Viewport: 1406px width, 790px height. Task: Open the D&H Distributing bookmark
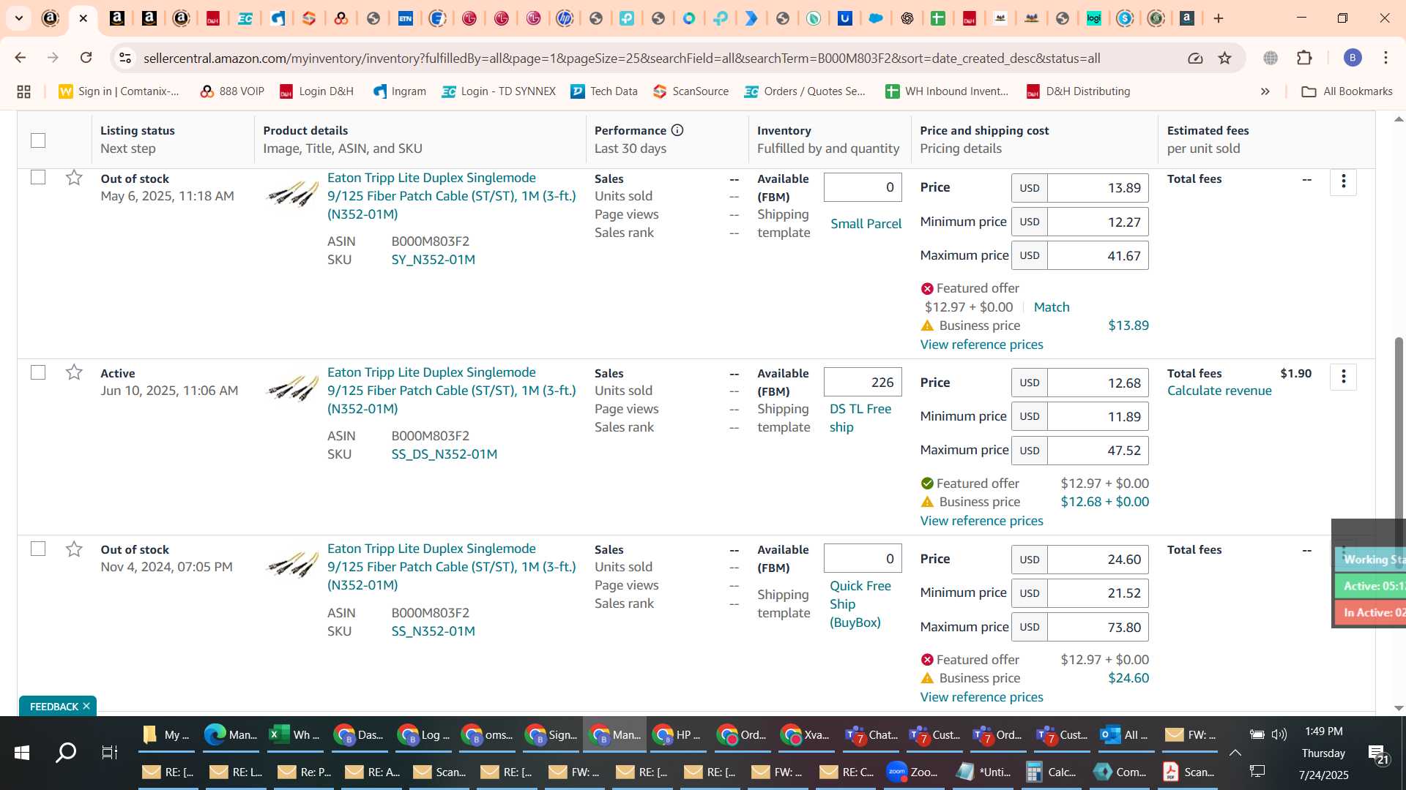click(1078, 91)
